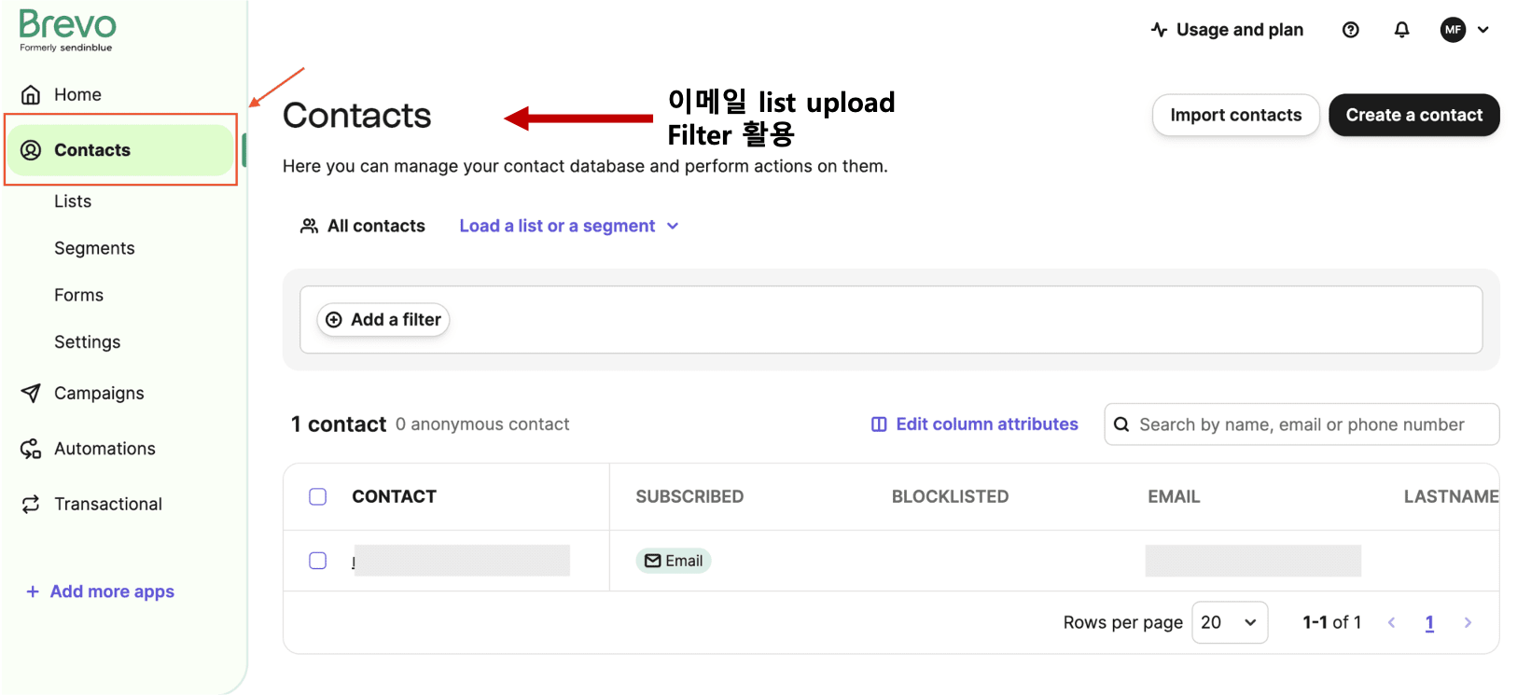Open the help question mark icon
The image size is (1531, 695).
(1350, 30)
